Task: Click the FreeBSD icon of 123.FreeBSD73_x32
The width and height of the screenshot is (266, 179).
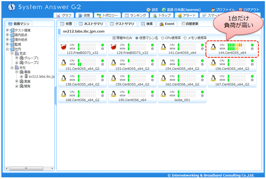Action: 63,47
